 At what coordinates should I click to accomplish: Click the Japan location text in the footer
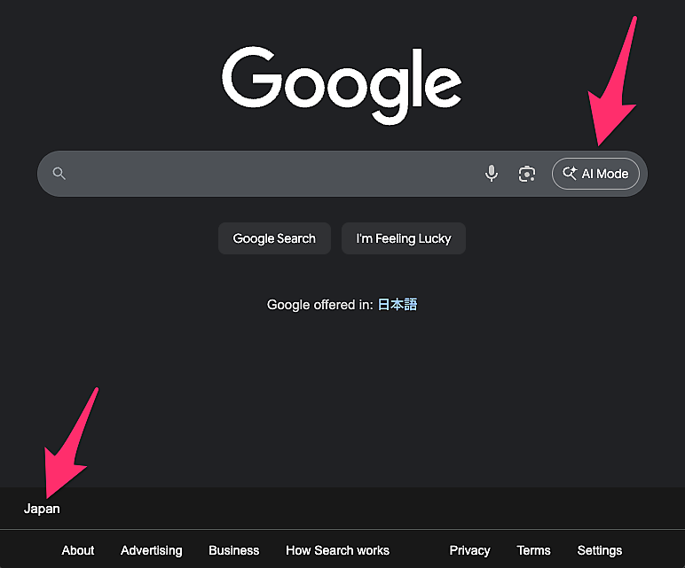(x=42, y=509)
